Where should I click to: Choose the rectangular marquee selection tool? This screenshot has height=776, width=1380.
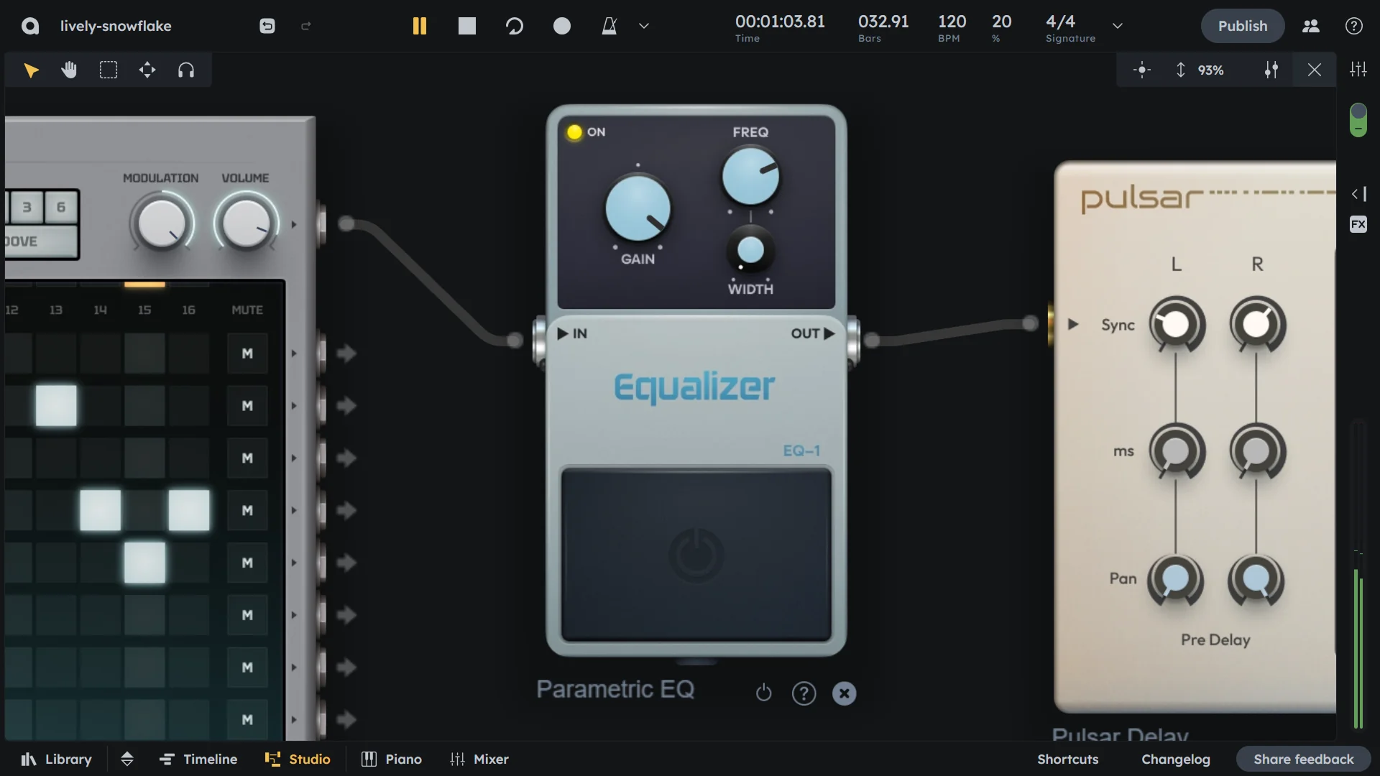click(x=109, y=70)
